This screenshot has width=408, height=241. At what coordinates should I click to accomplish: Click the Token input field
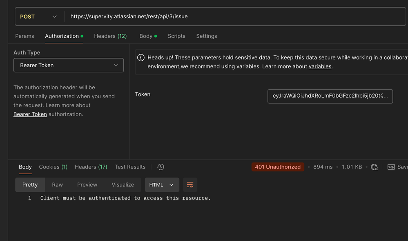click(x=330, y=96)
